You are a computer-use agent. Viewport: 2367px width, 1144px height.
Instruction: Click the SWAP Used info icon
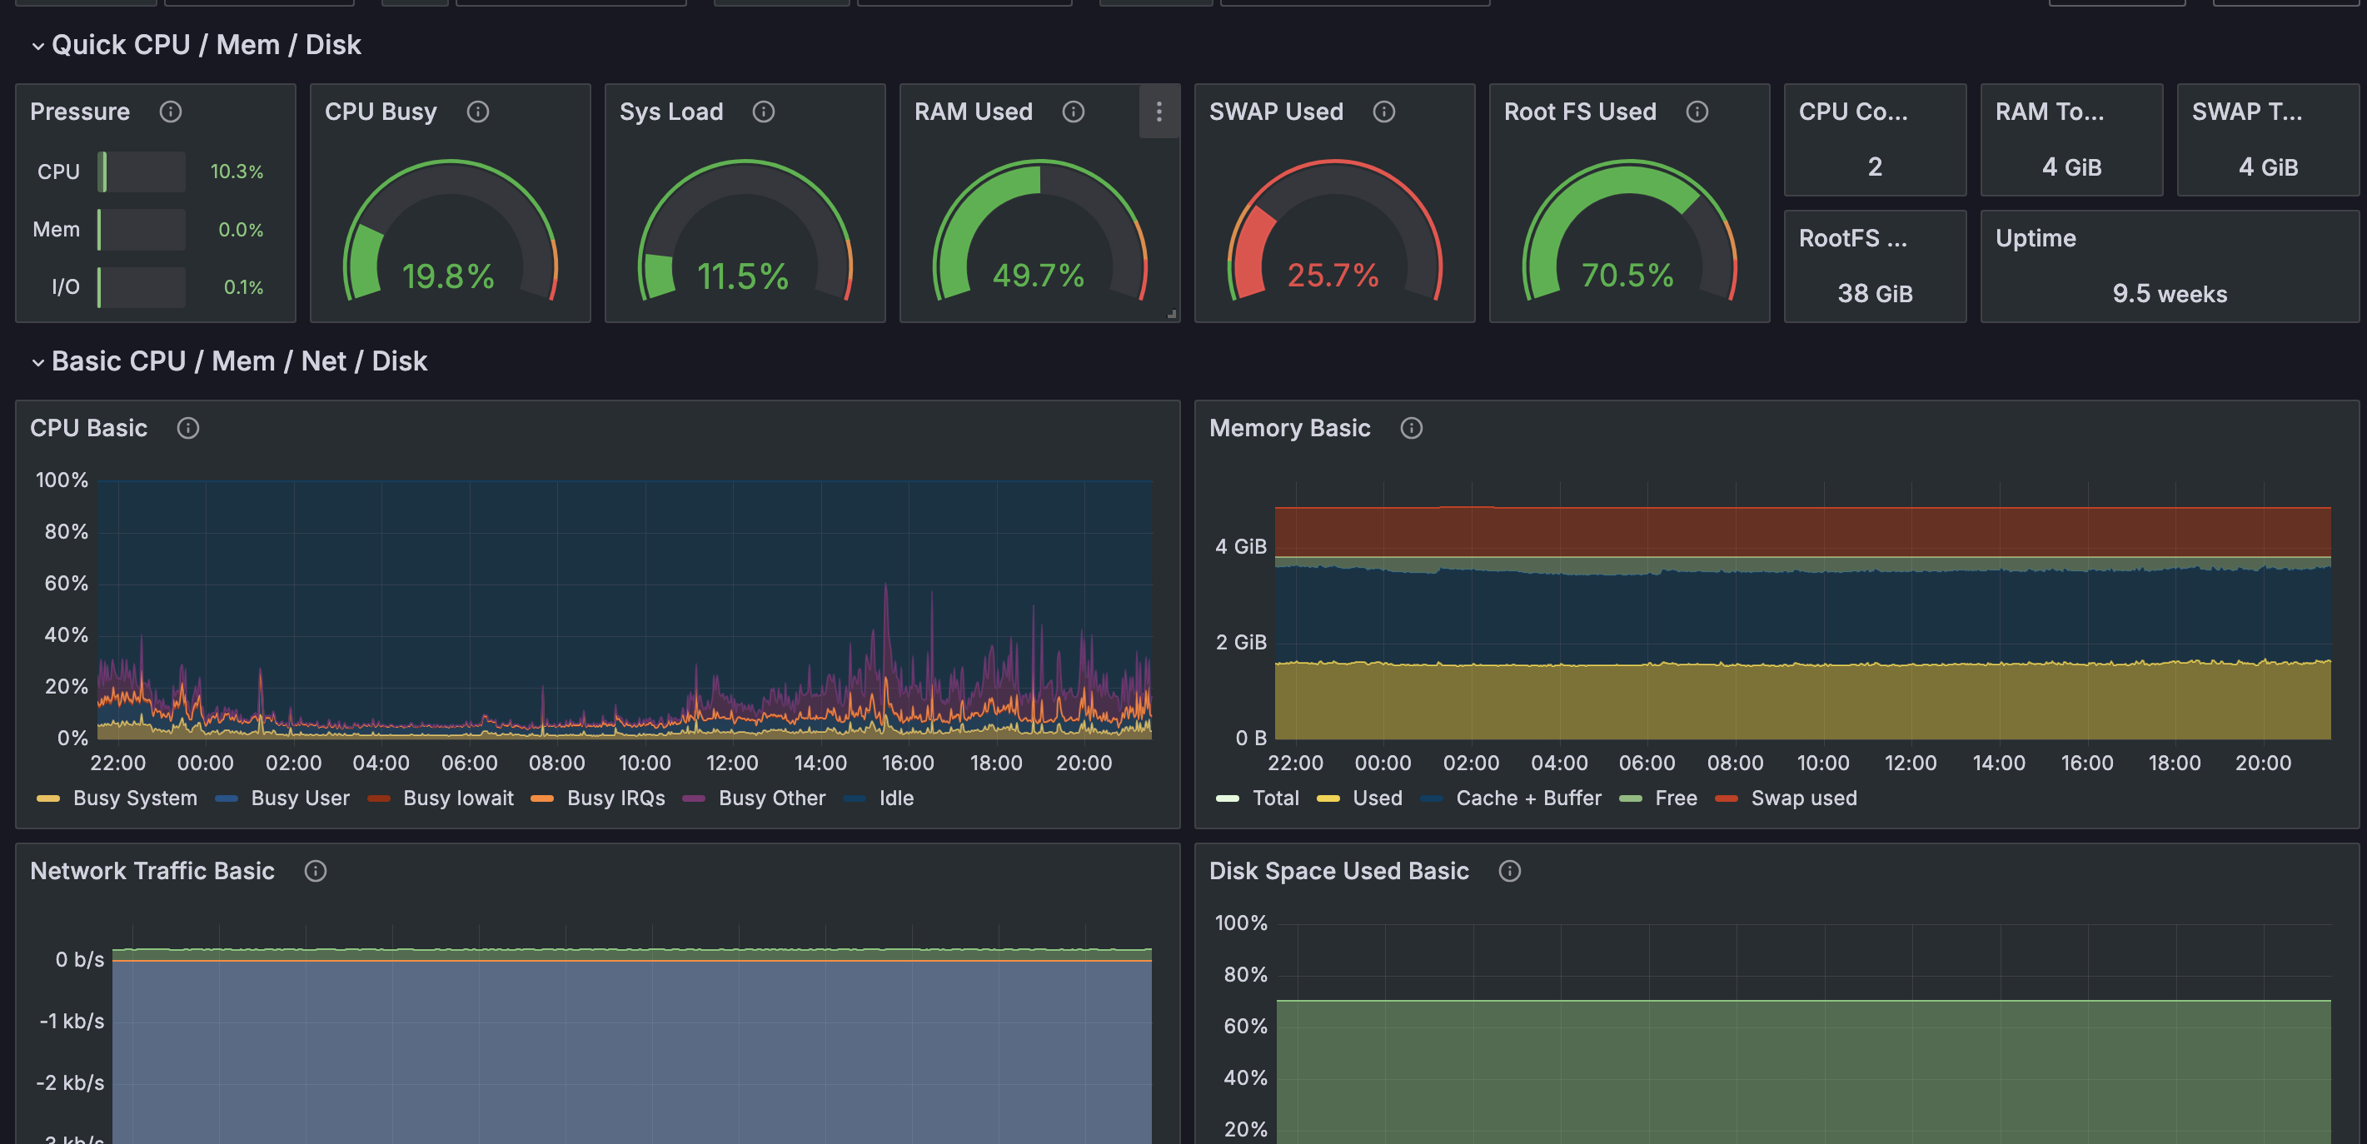1384,112
